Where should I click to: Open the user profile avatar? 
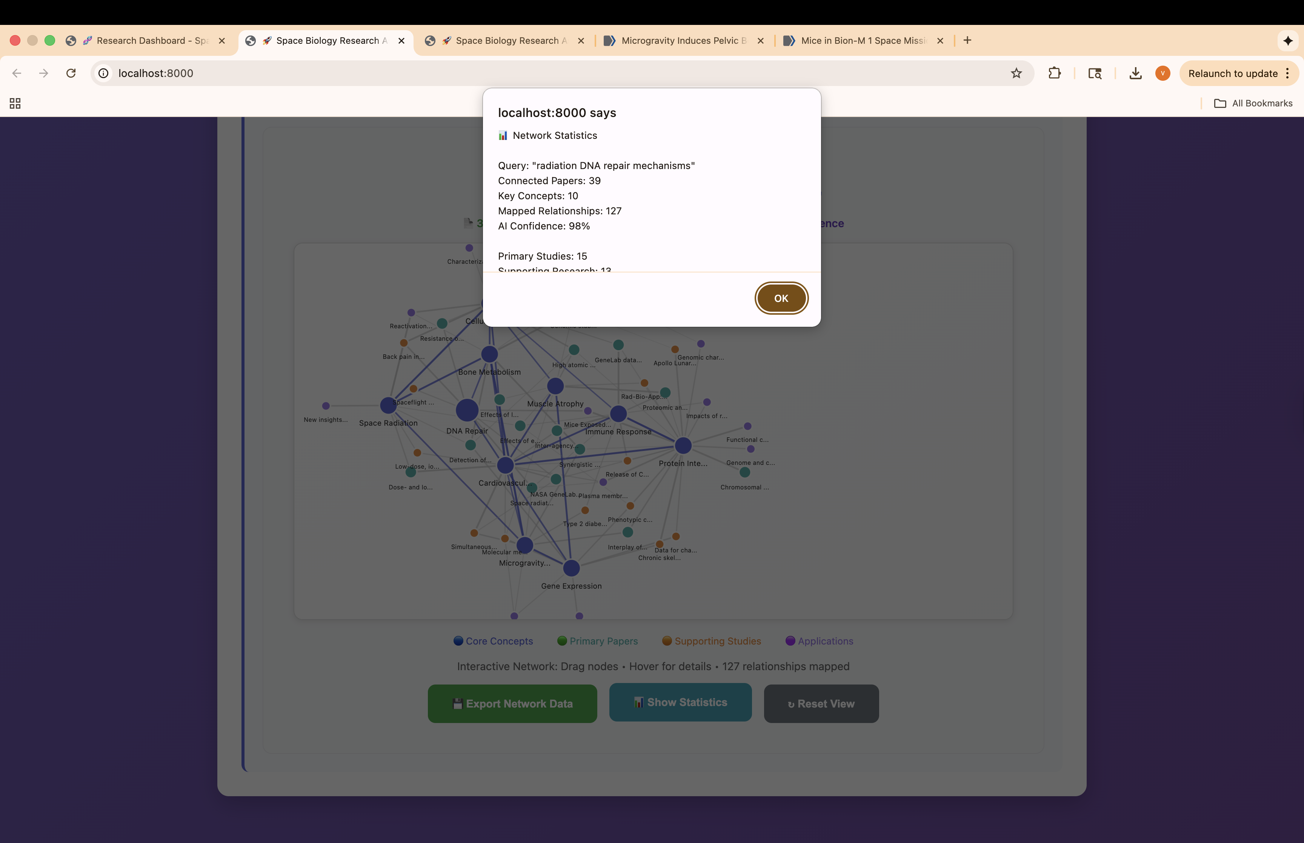[1163, 73]
